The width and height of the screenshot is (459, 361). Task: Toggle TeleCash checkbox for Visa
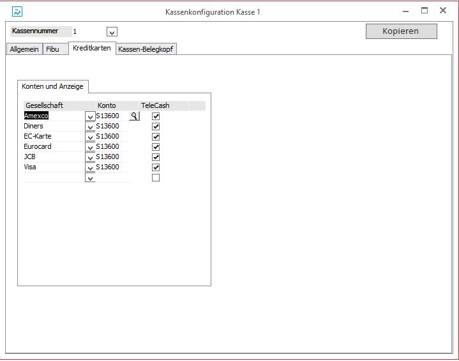(156, 167)
